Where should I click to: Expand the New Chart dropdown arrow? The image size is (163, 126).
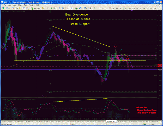tap(5, 8)
